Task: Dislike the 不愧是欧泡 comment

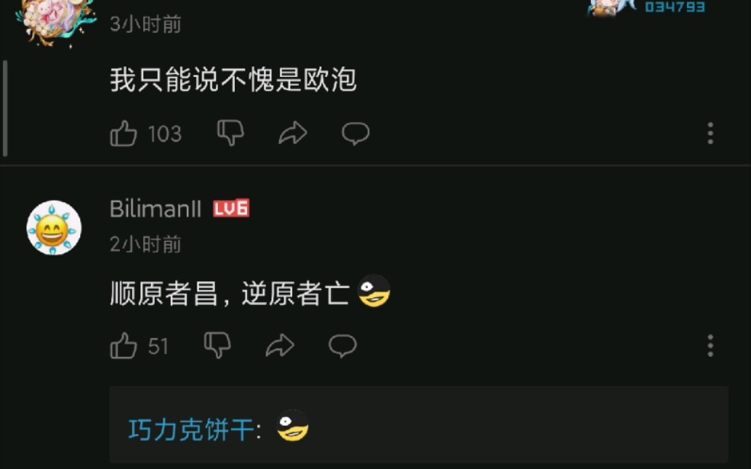Action: coord(230,133)
